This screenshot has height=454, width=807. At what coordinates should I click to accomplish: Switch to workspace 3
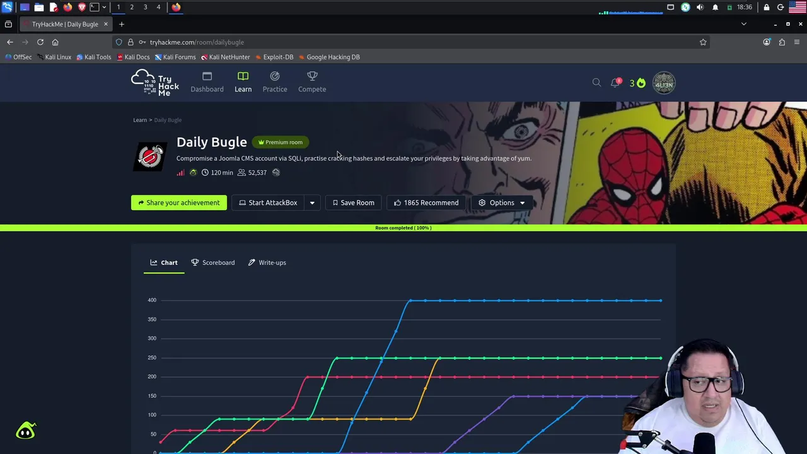click(x=145, y=7)
